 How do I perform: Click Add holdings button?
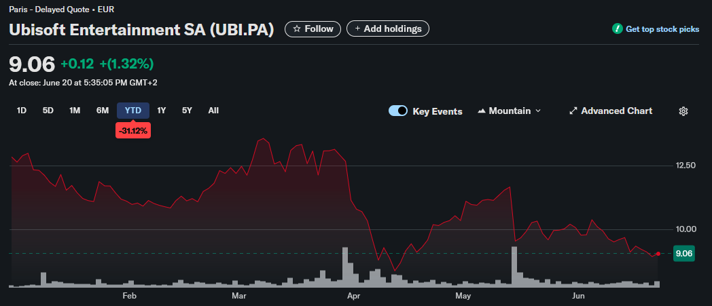[388, 29]
